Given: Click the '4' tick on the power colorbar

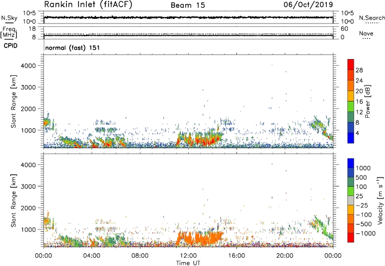Looking at the screenshot, I should [357, 133].
